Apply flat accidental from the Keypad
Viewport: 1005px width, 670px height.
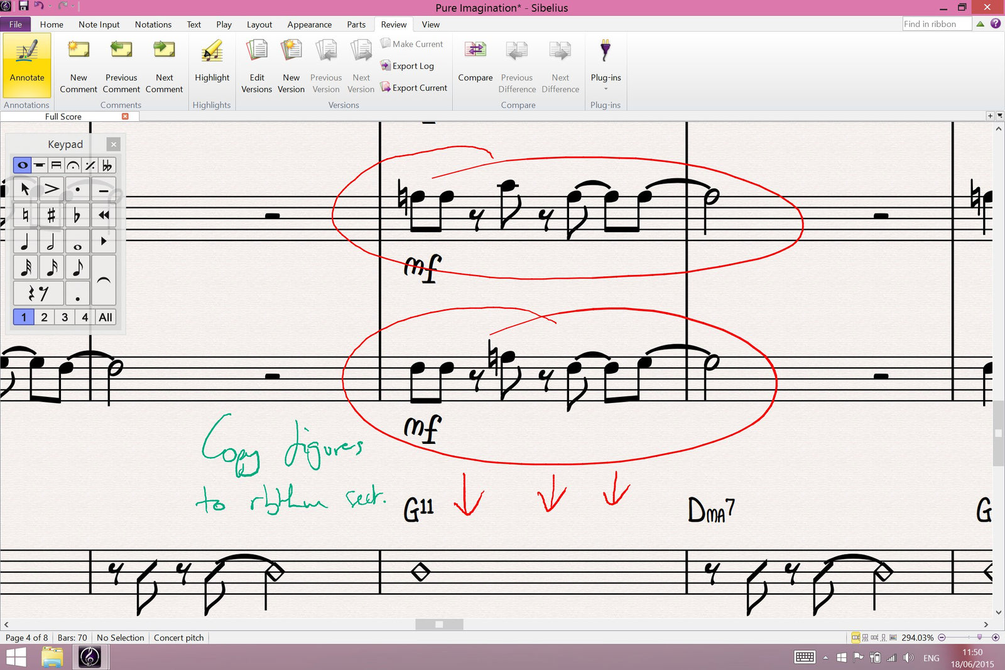(x=77, y=215)
